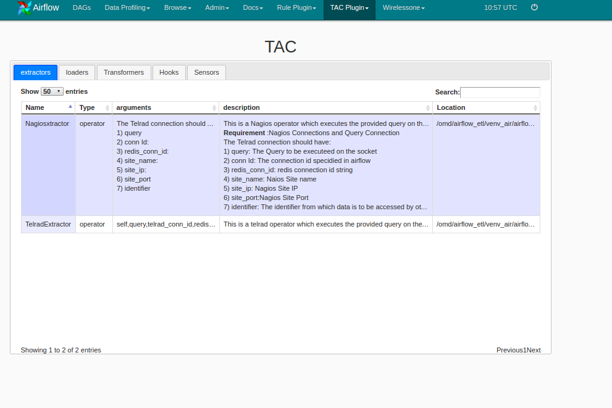Screen dimensions: 612x408
Task: Select page 1 in pagination
Action: (525, 350)
